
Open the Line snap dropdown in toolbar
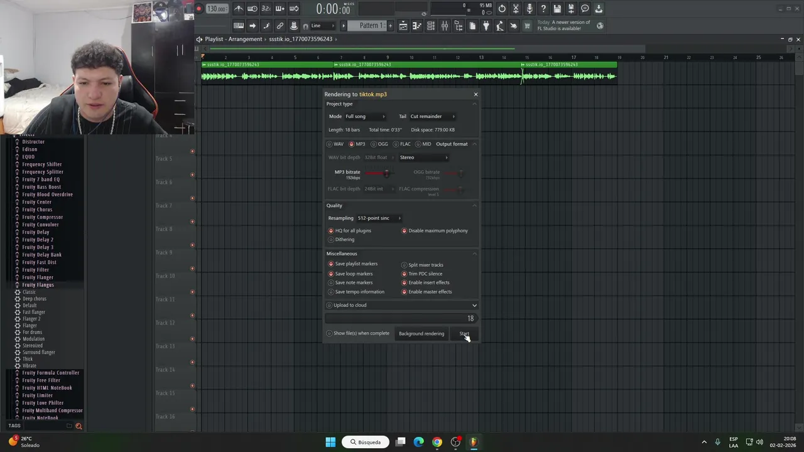(x=323, y=26)
